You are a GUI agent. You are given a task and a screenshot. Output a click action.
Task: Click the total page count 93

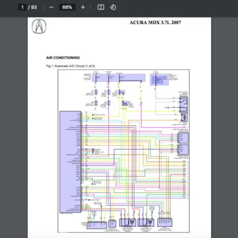point(34,7)
